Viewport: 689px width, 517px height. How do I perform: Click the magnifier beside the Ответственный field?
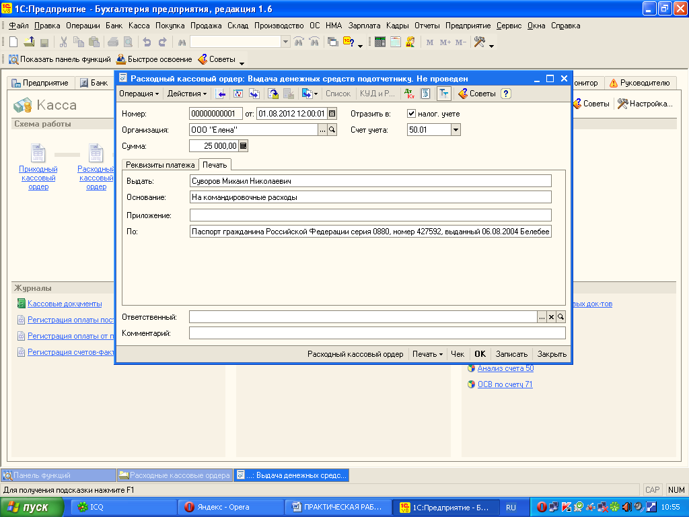560,316
